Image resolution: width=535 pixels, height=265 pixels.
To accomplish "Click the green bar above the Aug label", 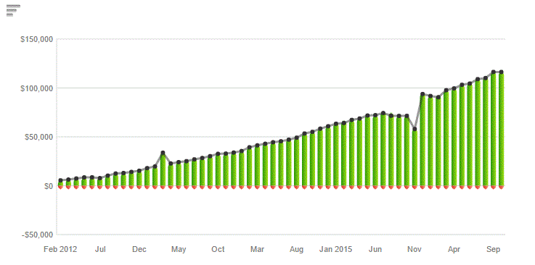I will pos(296,163).
